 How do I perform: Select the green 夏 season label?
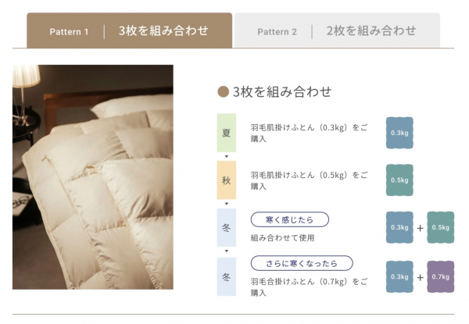point(227,133)
